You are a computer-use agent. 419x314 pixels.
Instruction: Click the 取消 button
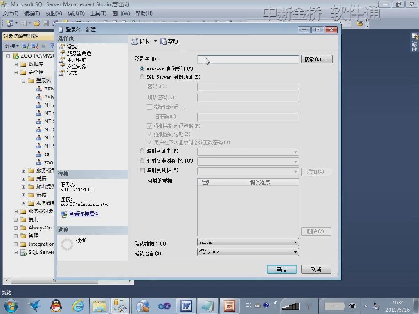tap(316, 269)
